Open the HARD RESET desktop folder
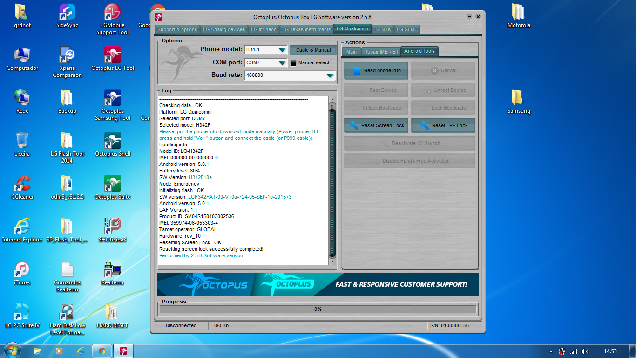The width and height of the screenshot is (636, 358). tap(113, 316)
